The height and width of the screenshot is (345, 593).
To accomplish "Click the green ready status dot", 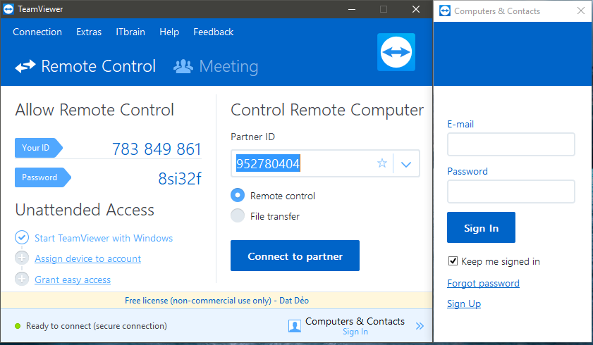I will point(18,326).
